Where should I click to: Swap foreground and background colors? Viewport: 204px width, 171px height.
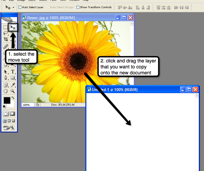[13, 98]
